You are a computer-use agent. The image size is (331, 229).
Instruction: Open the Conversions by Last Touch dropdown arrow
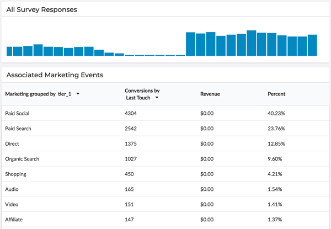[157, 98]
